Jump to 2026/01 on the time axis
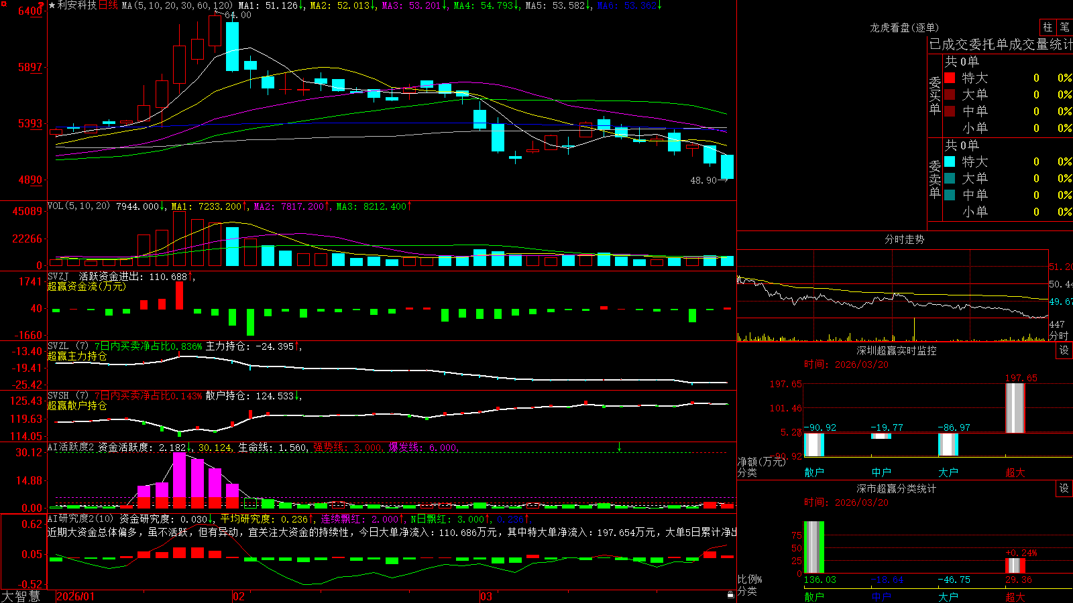1073x603 pixels. click(76, 596)
